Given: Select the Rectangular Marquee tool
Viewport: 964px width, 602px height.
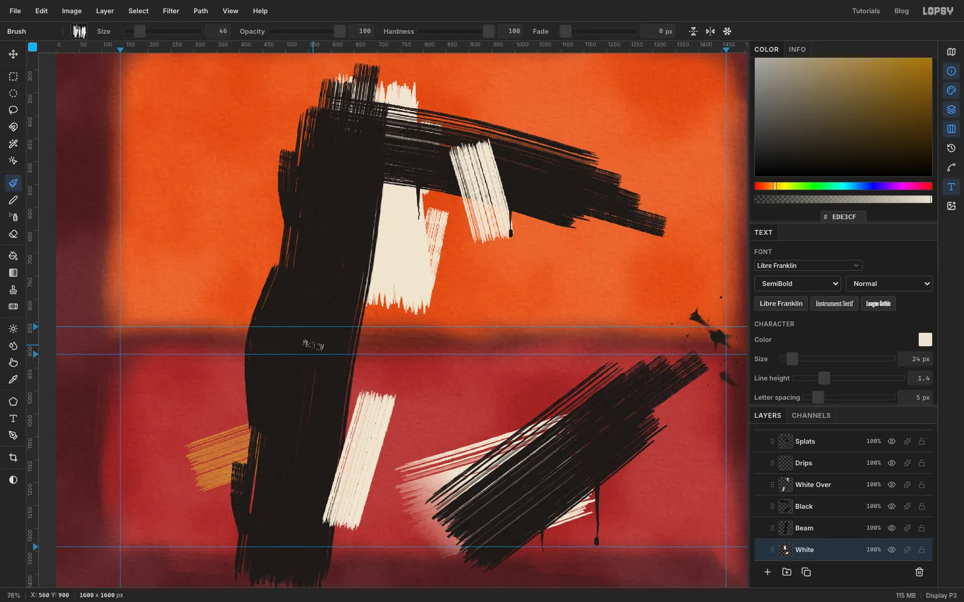Looking at the screenshot, I should coord(13,76).
